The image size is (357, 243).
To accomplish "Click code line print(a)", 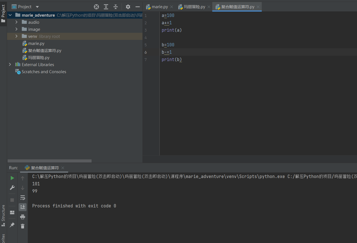I will click(172, 30).
